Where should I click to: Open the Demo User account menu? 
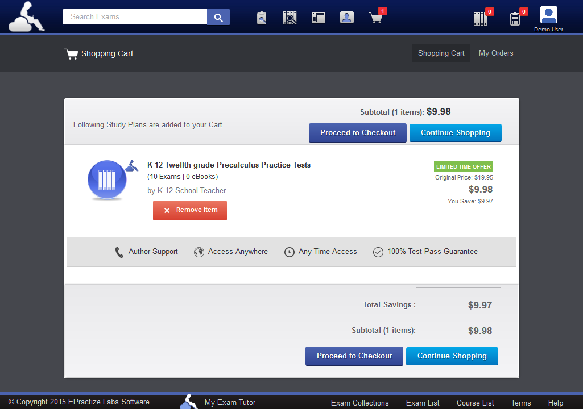tap(548, 18)
